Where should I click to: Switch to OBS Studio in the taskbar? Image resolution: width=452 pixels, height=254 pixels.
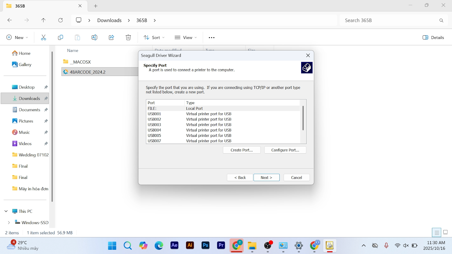(x=268, y=246)
